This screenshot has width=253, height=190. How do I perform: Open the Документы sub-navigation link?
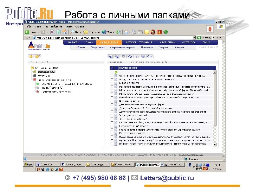tap(97, 47)
